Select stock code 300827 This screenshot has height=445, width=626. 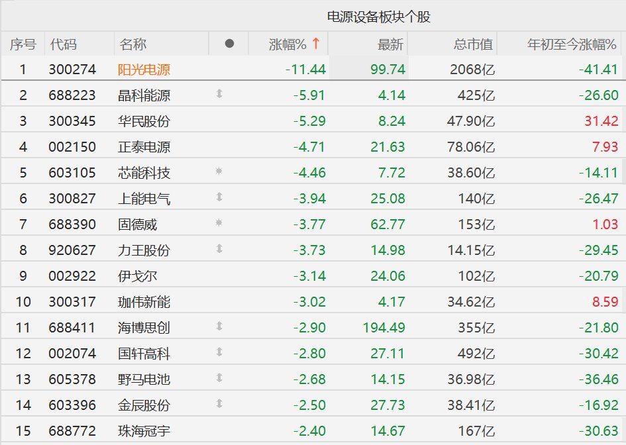tap(72, 199)
